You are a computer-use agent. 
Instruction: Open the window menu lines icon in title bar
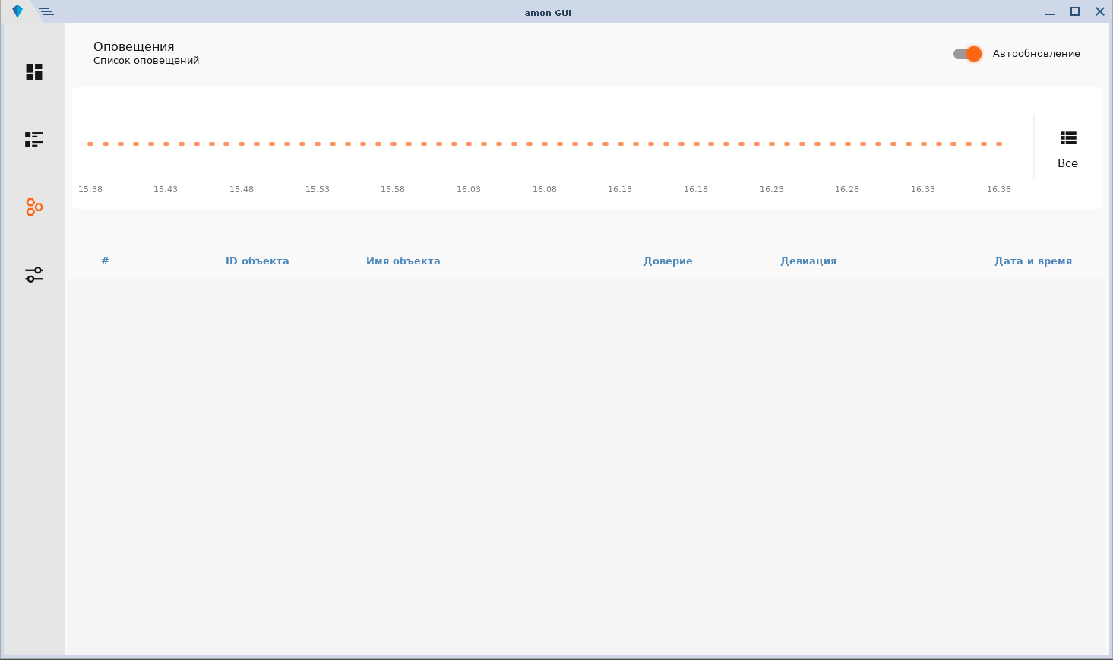tap(46, 11)
